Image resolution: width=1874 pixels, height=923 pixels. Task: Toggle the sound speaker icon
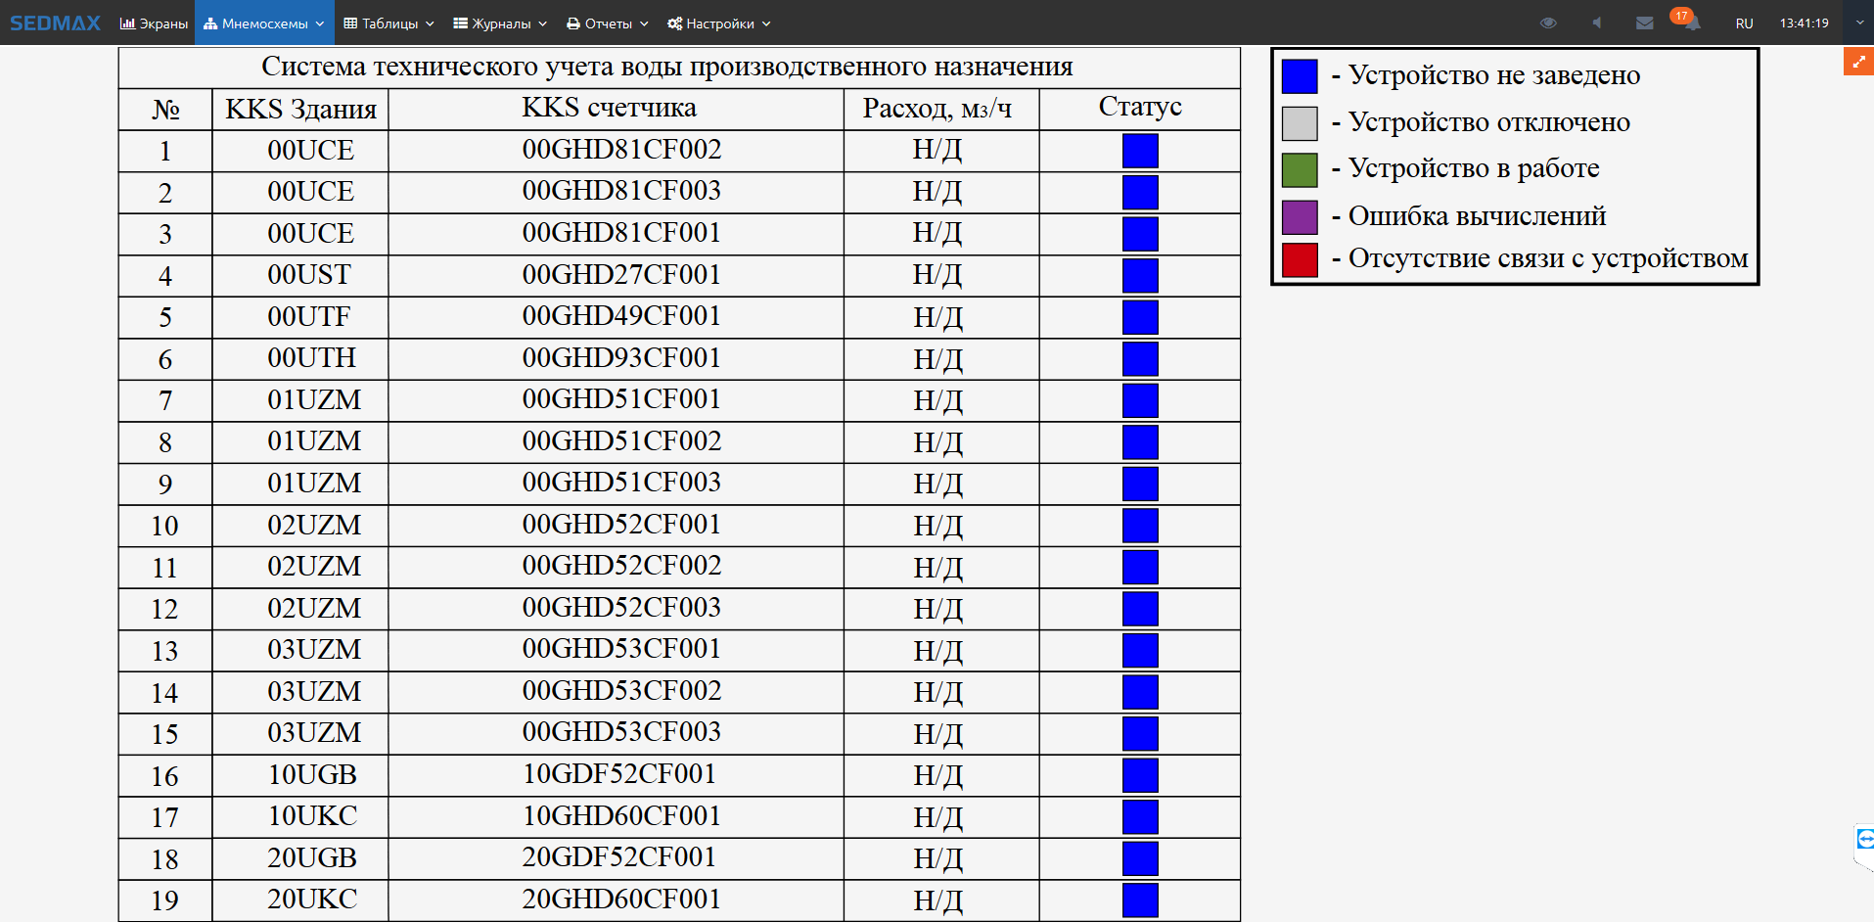click(1597, 23)
